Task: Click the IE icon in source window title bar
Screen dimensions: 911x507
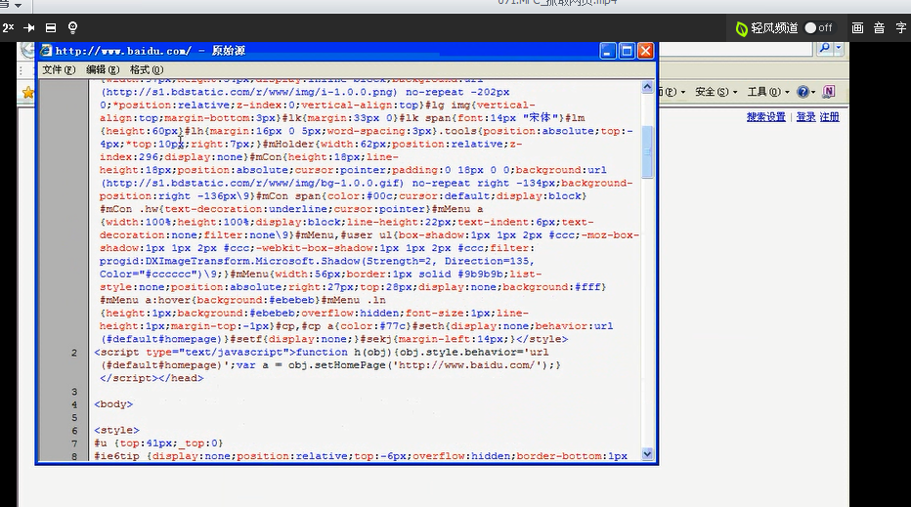Action: pos(46,51)
